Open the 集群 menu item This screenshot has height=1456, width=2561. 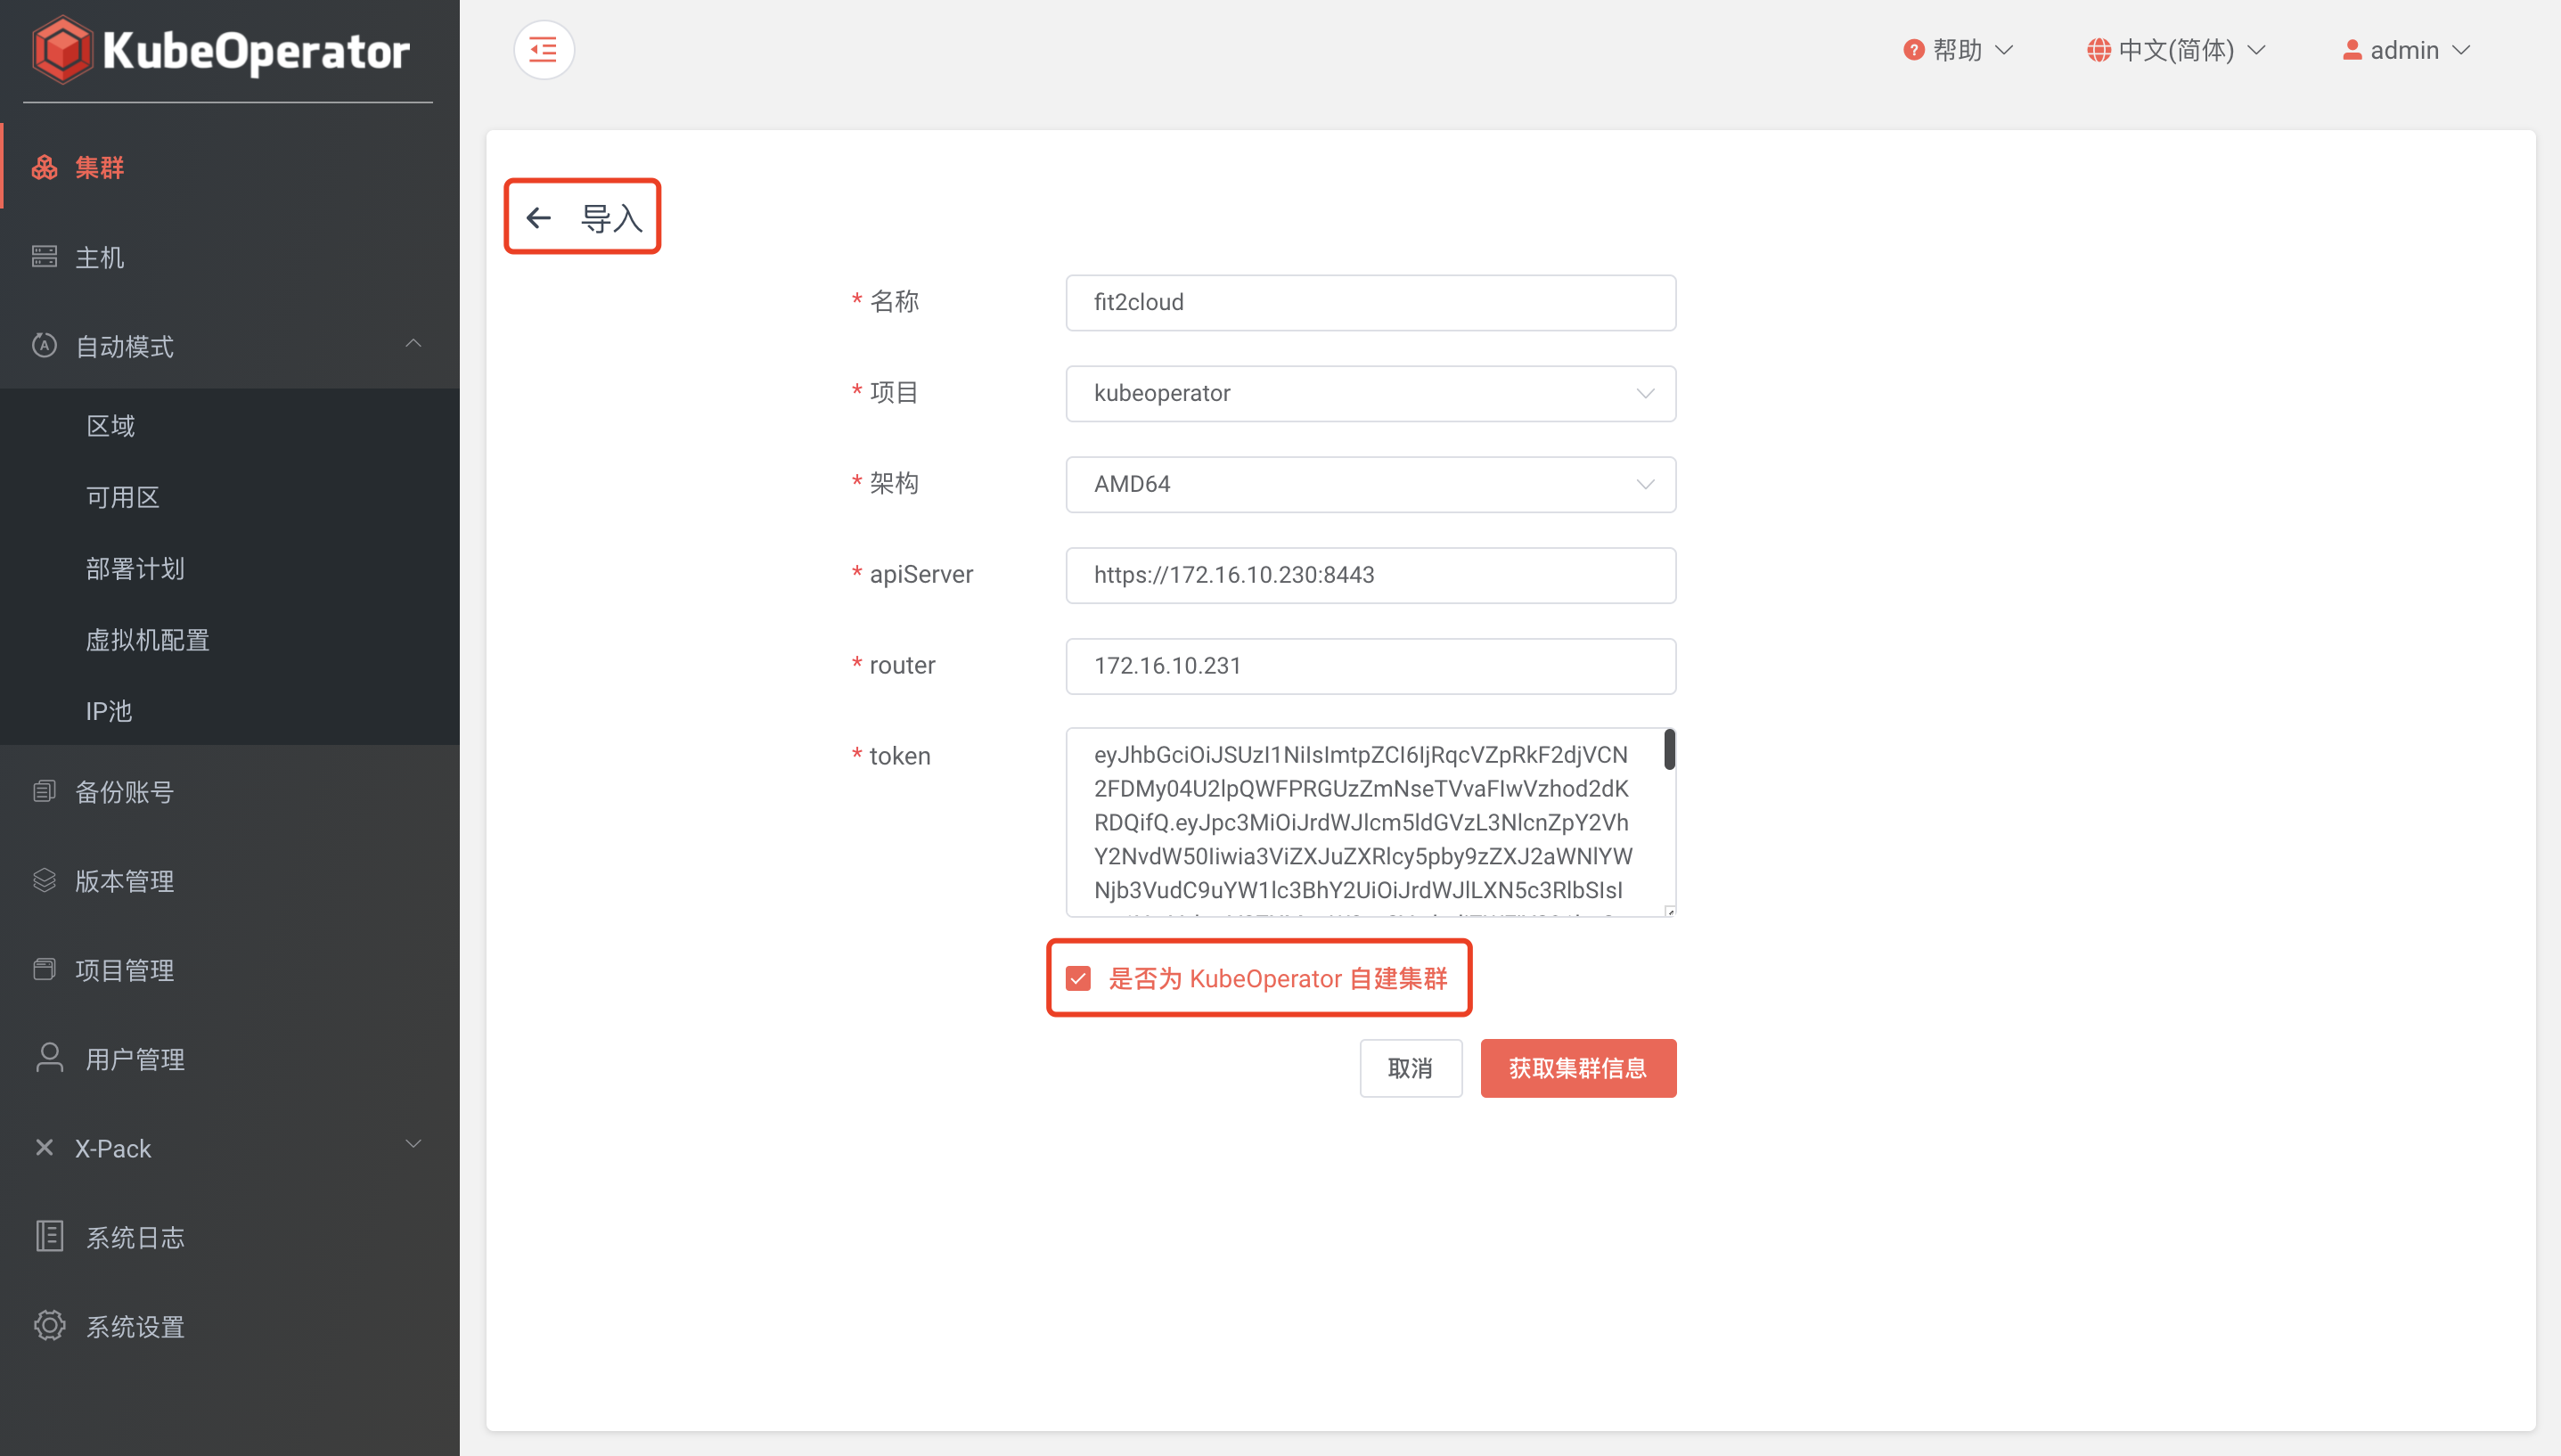230,167
